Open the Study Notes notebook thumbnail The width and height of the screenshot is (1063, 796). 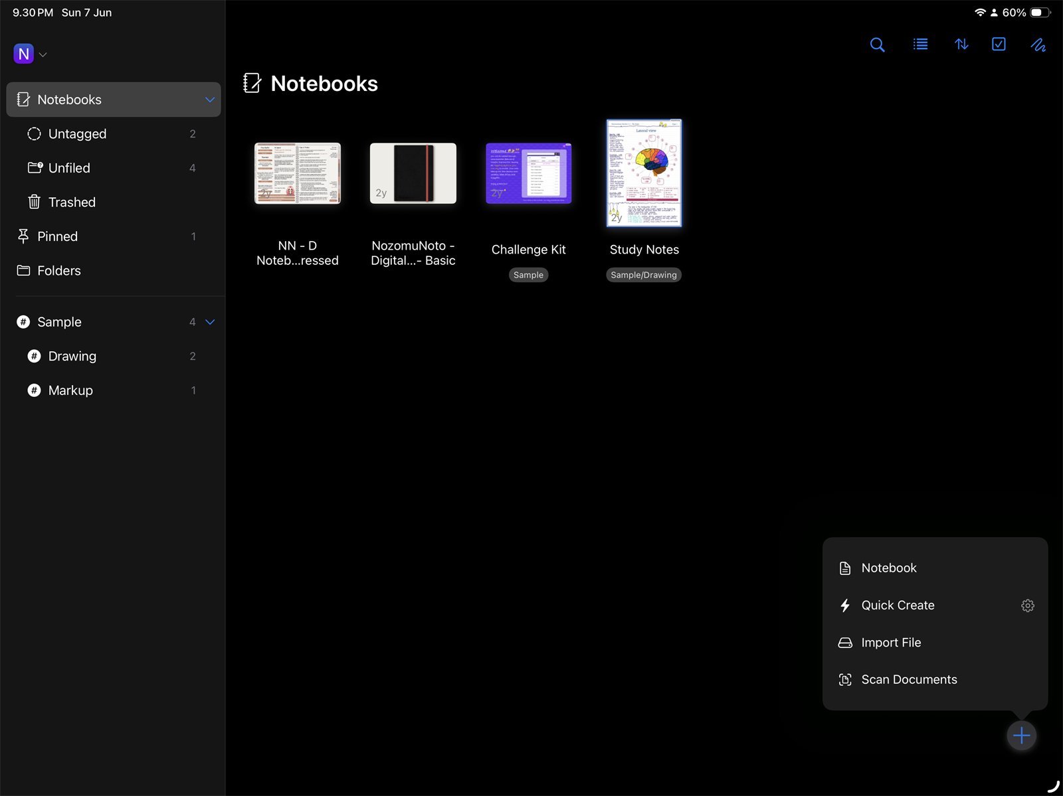click(644, 173)
